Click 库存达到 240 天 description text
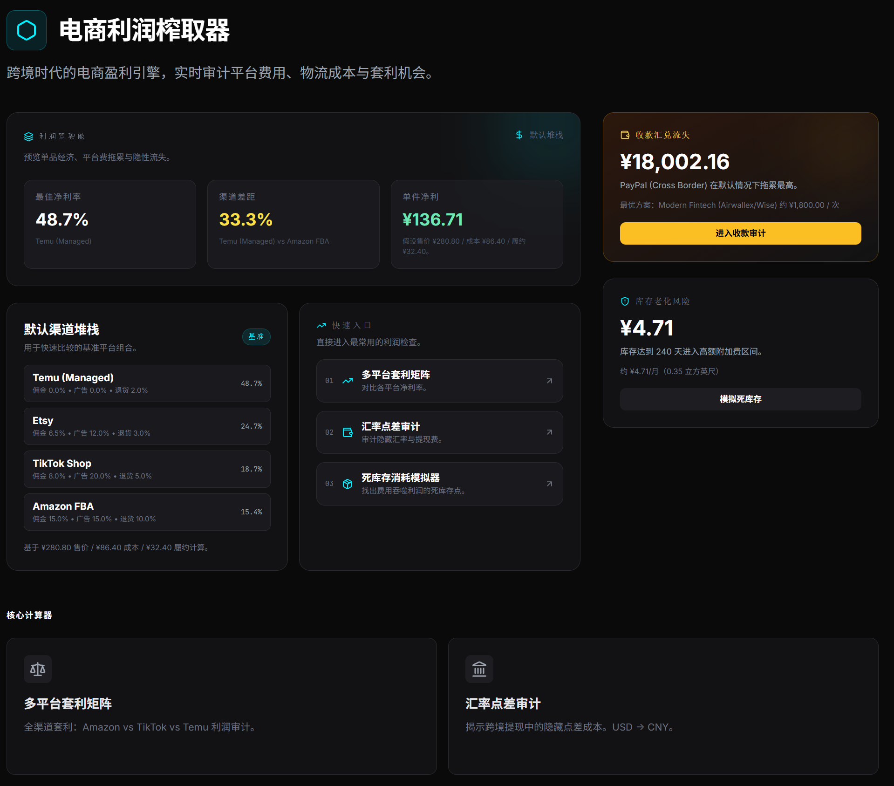The image size is (894, 786). click(691, 352)
